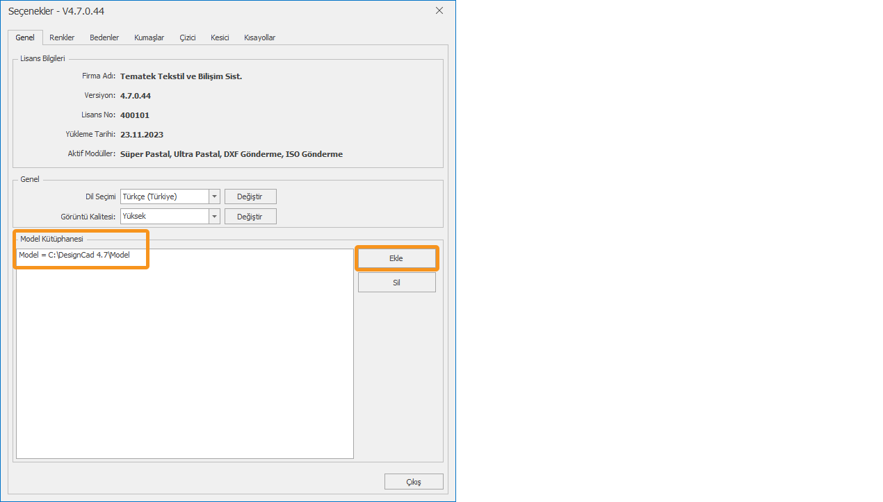Click empty area in Model Kütüphanesi list
The image size is (883, 502).
pyautogui.click(x=184, y=361)
